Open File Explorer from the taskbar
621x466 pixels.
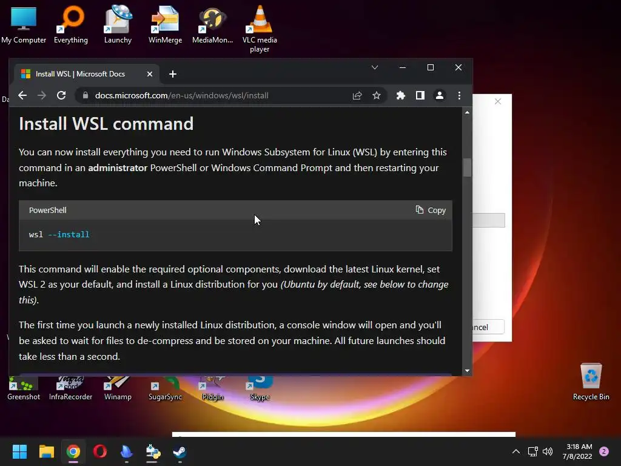[x=46, y=451]
